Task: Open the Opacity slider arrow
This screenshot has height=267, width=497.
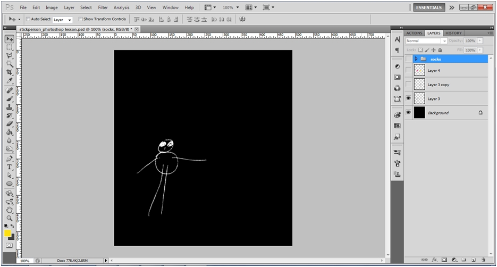Action: coord(480,40)
